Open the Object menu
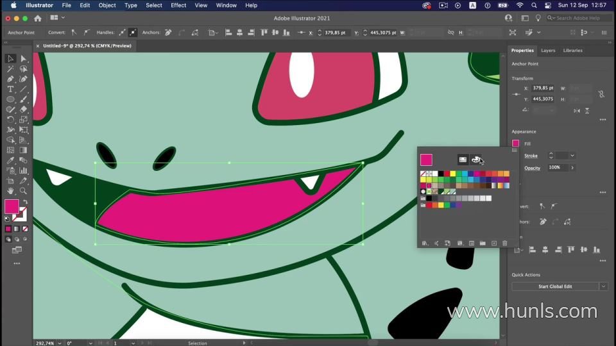Screen dimensions: 616x346 (x=107, y=6)
